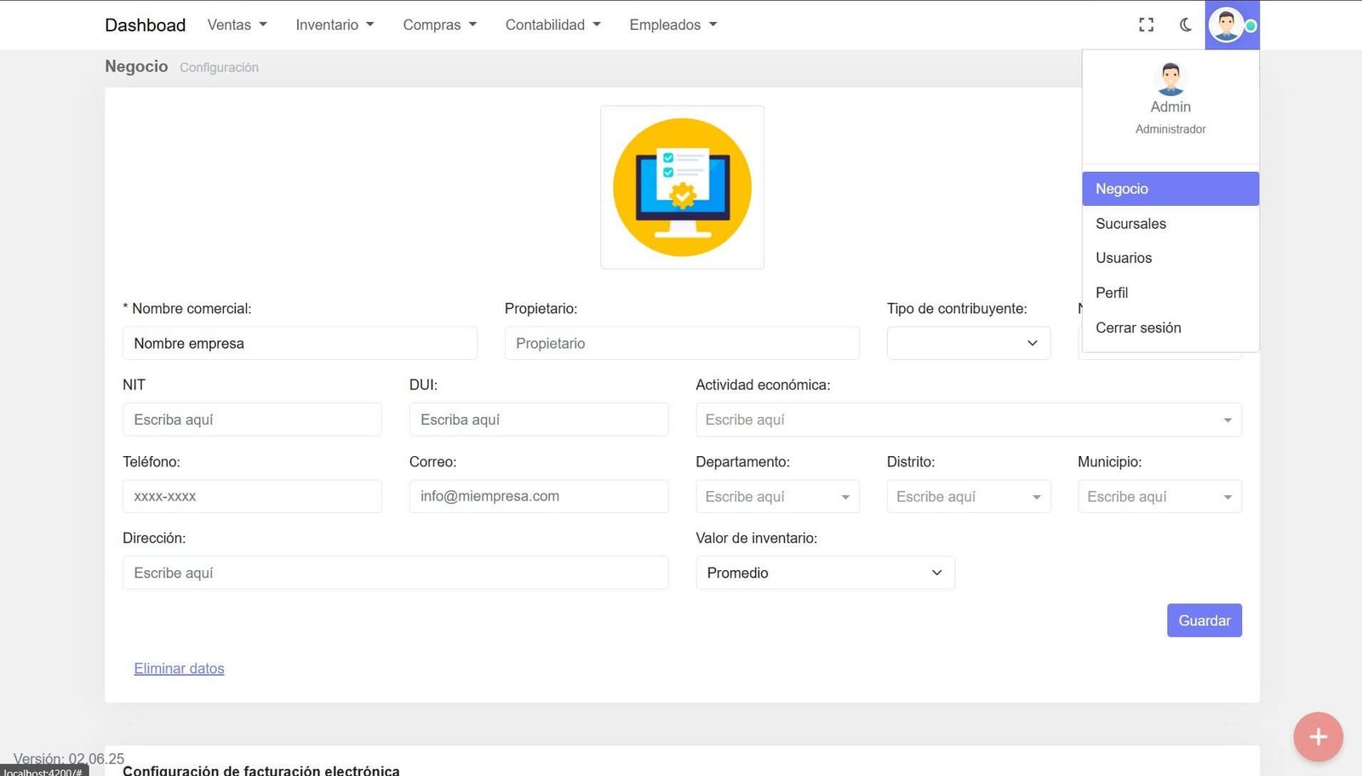
Task: Open the Empleados dropdown
Action: (x=672, y=25)
